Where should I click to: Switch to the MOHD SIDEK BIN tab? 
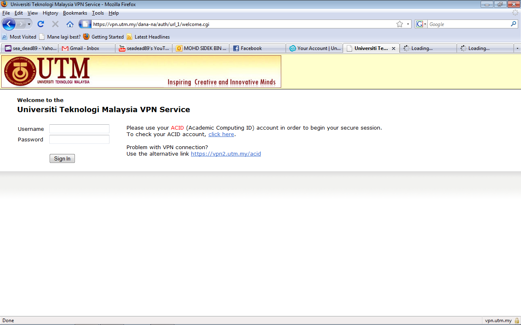(x=201, y=48)
